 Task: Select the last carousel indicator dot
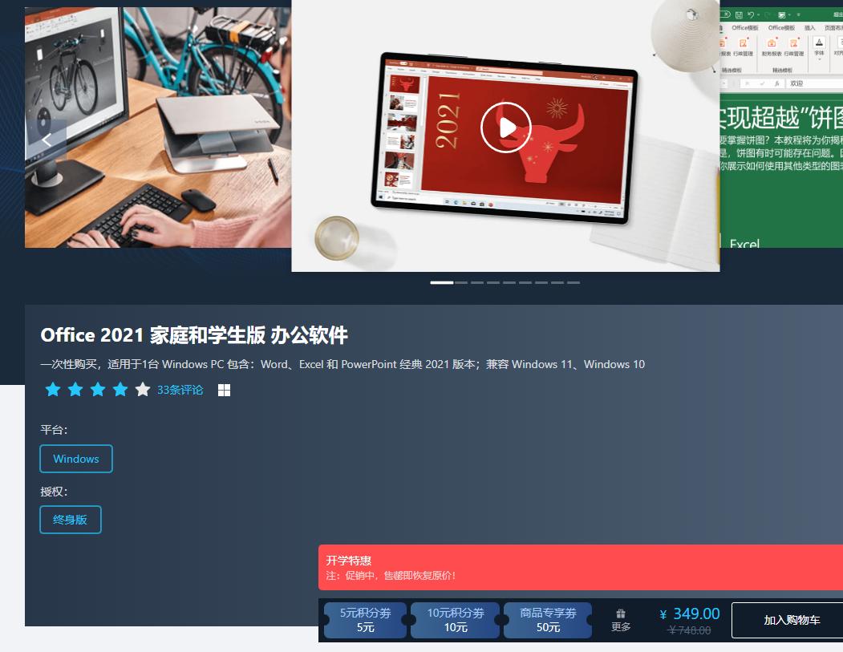[573, 282]
